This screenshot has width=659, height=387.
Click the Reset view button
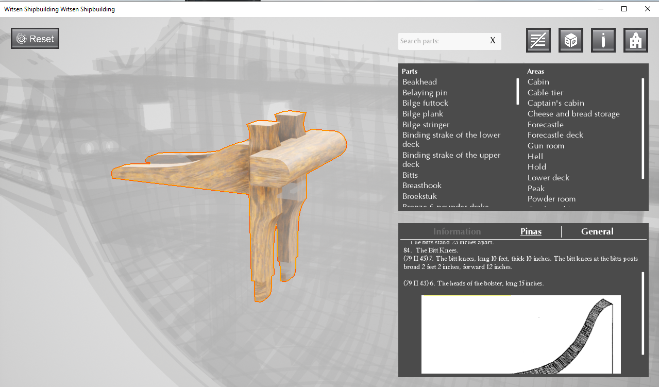35,39
